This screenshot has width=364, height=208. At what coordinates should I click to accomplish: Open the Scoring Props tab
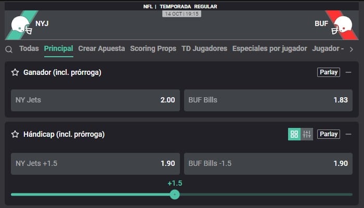tap(153, 48)
